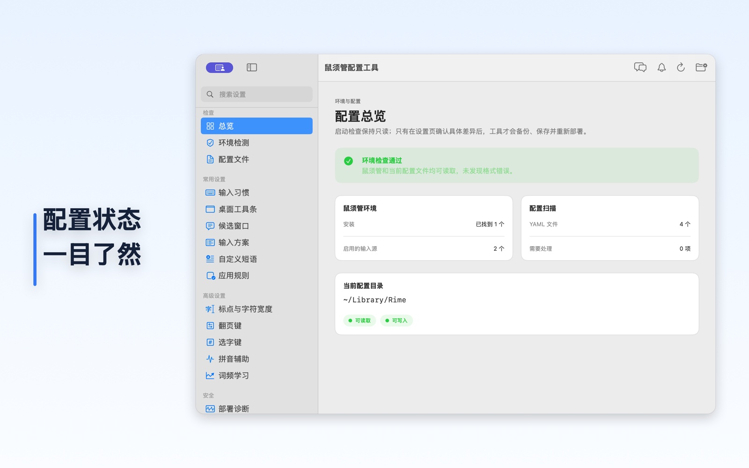749x468 pixels.
Task: Click the 当前配置目录 heading
Action: pos(363,285)
